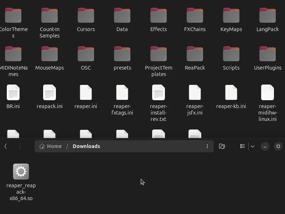285x214 pixels.
Task: Open the MIDINoteNames folder
Action: 13,54
